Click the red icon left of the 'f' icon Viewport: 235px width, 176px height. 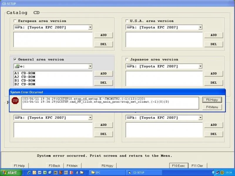point(71,172)
